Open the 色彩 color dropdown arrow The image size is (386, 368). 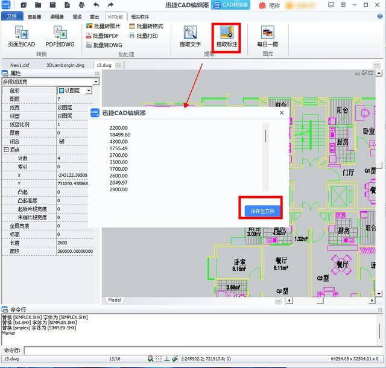[x=89, y=90]
